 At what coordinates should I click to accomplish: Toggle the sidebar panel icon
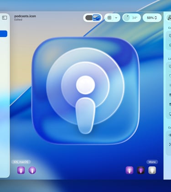tap(5, 18)
